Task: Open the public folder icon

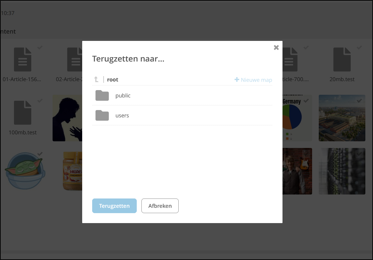Action: pyautogui.click(x=102, y=95)
